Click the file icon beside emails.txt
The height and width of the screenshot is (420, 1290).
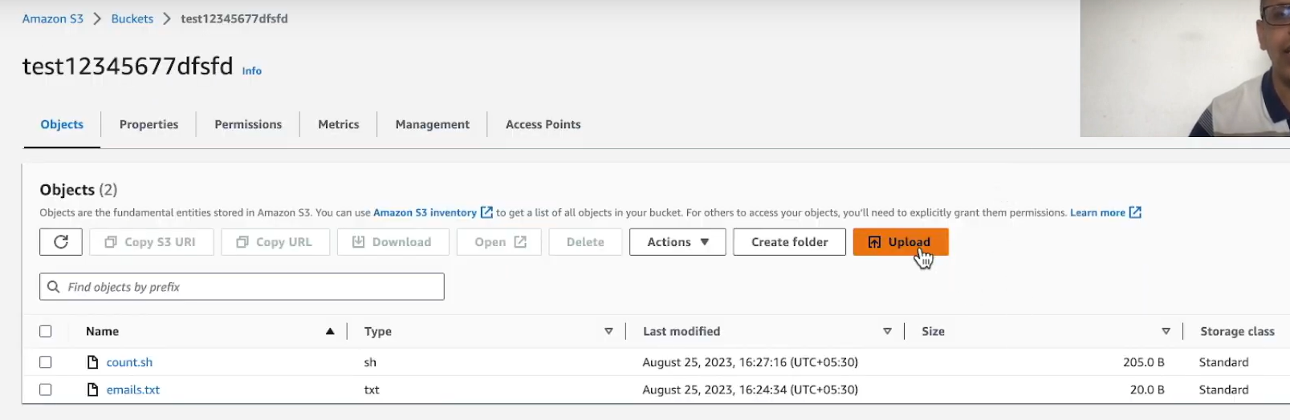pos(92,390)
